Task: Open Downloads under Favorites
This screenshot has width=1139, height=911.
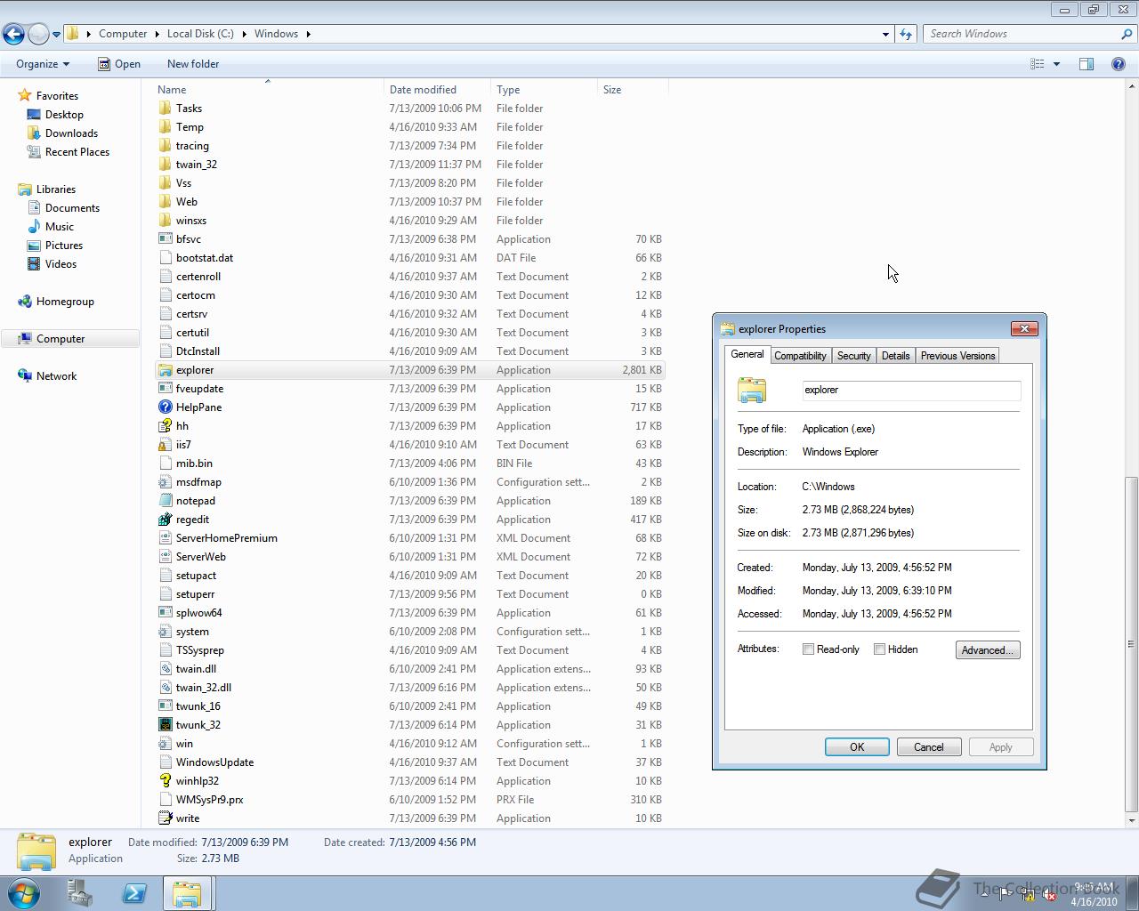Action: pyautogui.click(x=62, y=133)
